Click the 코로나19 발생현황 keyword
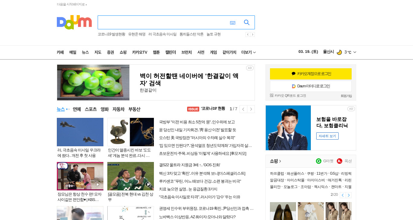Screen dimensions: 413x220 (111, 34)
